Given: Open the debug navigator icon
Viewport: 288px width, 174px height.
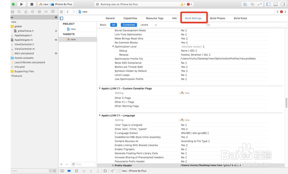Looking at the screenshot, I should point(39,12).
